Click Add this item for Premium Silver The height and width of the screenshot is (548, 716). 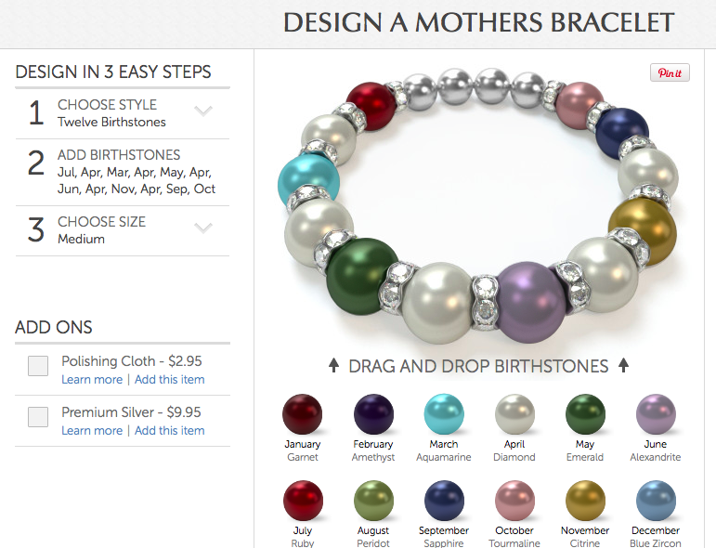169,431
